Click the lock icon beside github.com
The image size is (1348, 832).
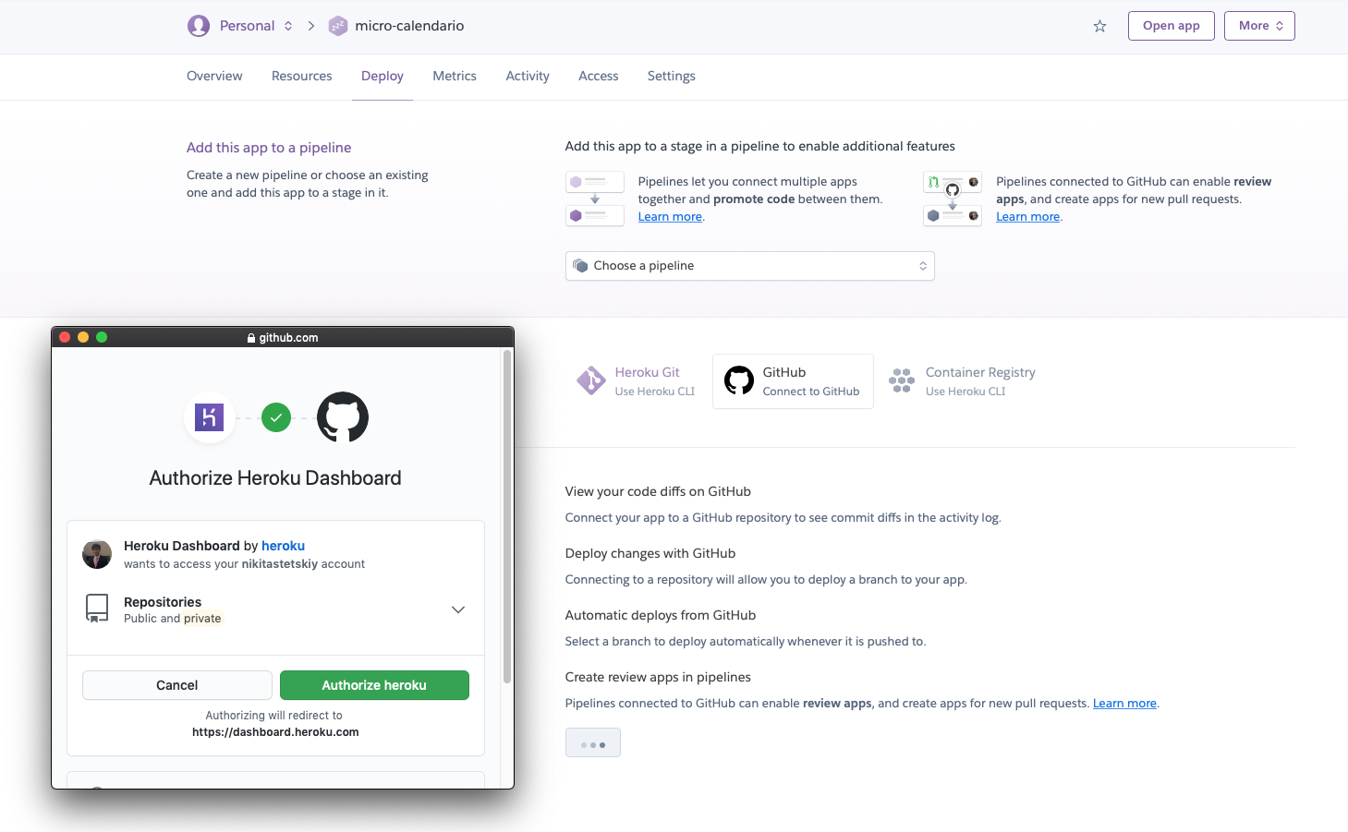251,338
